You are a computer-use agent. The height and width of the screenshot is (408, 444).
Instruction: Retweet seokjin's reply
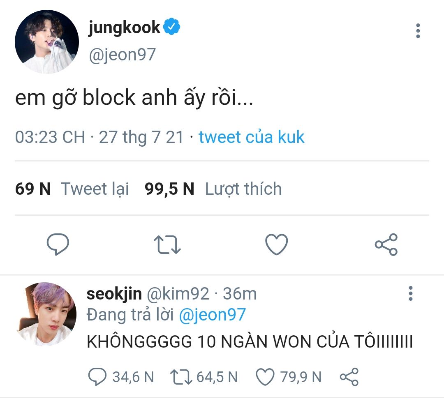(181, 377)
